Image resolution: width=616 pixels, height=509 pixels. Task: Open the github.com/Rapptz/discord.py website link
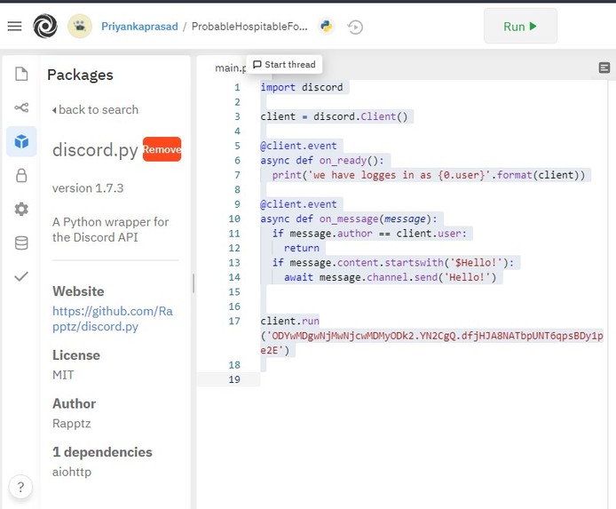[x=113, y=319]
